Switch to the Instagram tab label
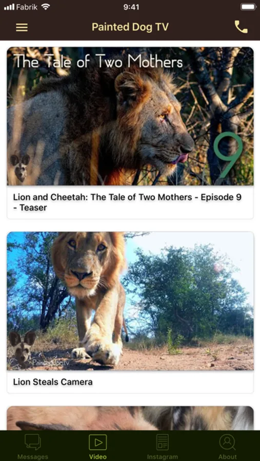The height and width of the screenshot is (461, 260). click(162, 457)
